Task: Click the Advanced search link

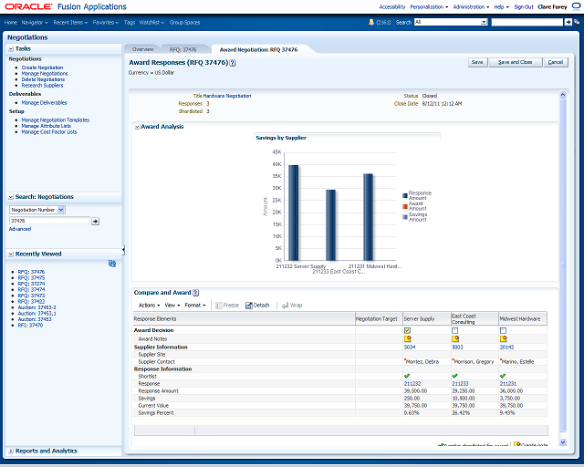Action: click(20, 229)
